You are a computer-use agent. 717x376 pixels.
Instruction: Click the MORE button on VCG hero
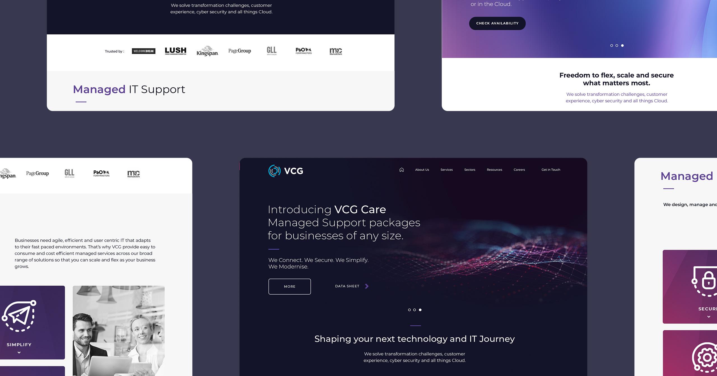point(290,286)
